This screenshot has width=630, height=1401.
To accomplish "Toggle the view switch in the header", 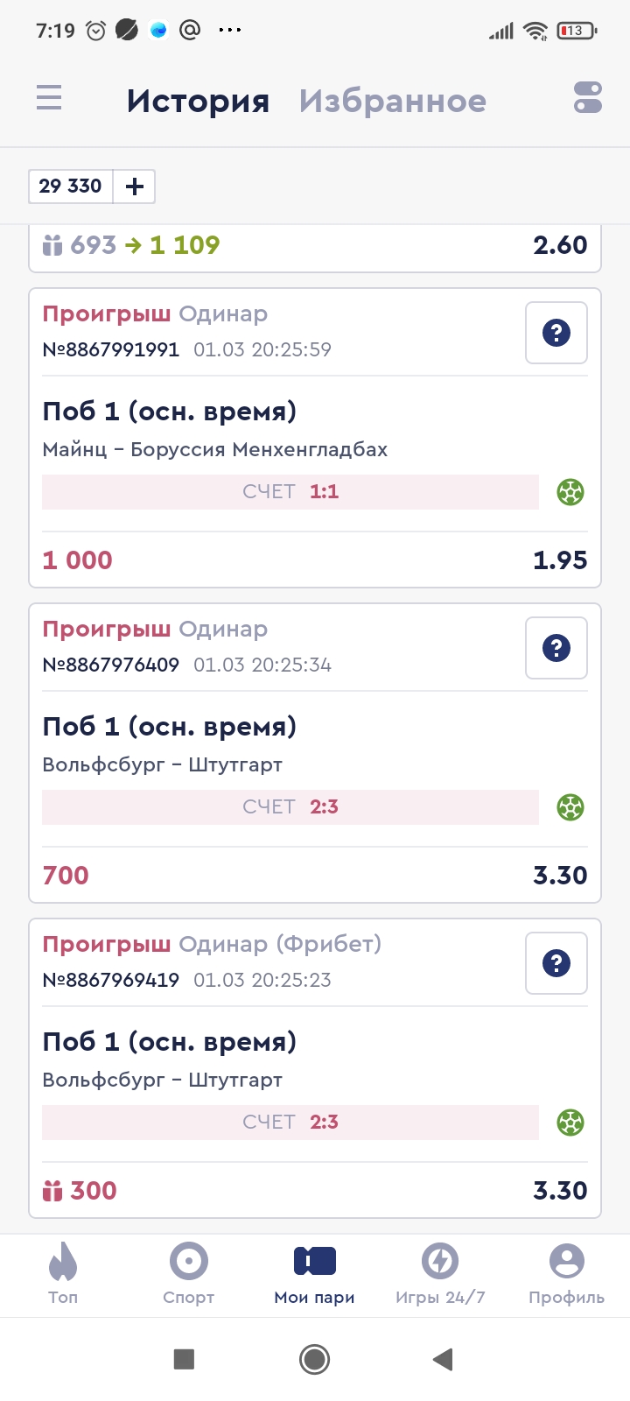I will click(x=588, y=97).
